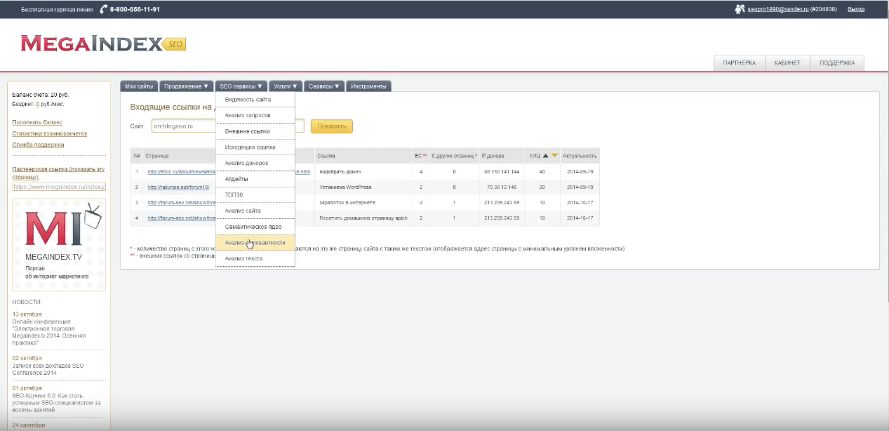The width and height of the screenshot is (889, 431).
Task: Click the Выход logout link
Action: tap(856, 9)
